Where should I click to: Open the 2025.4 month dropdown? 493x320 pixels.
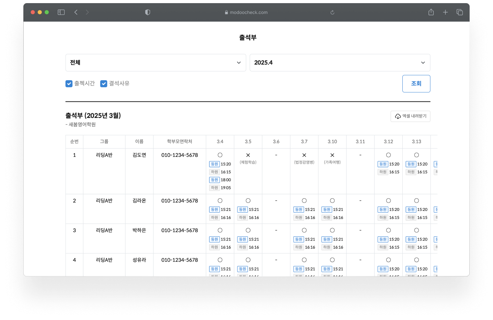[340, 63]
